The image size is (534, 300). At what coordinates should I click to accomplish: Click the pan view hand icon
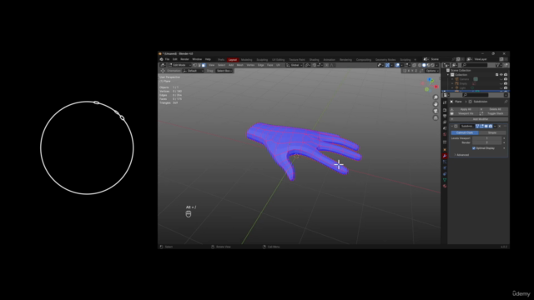[x=436, y=104]
